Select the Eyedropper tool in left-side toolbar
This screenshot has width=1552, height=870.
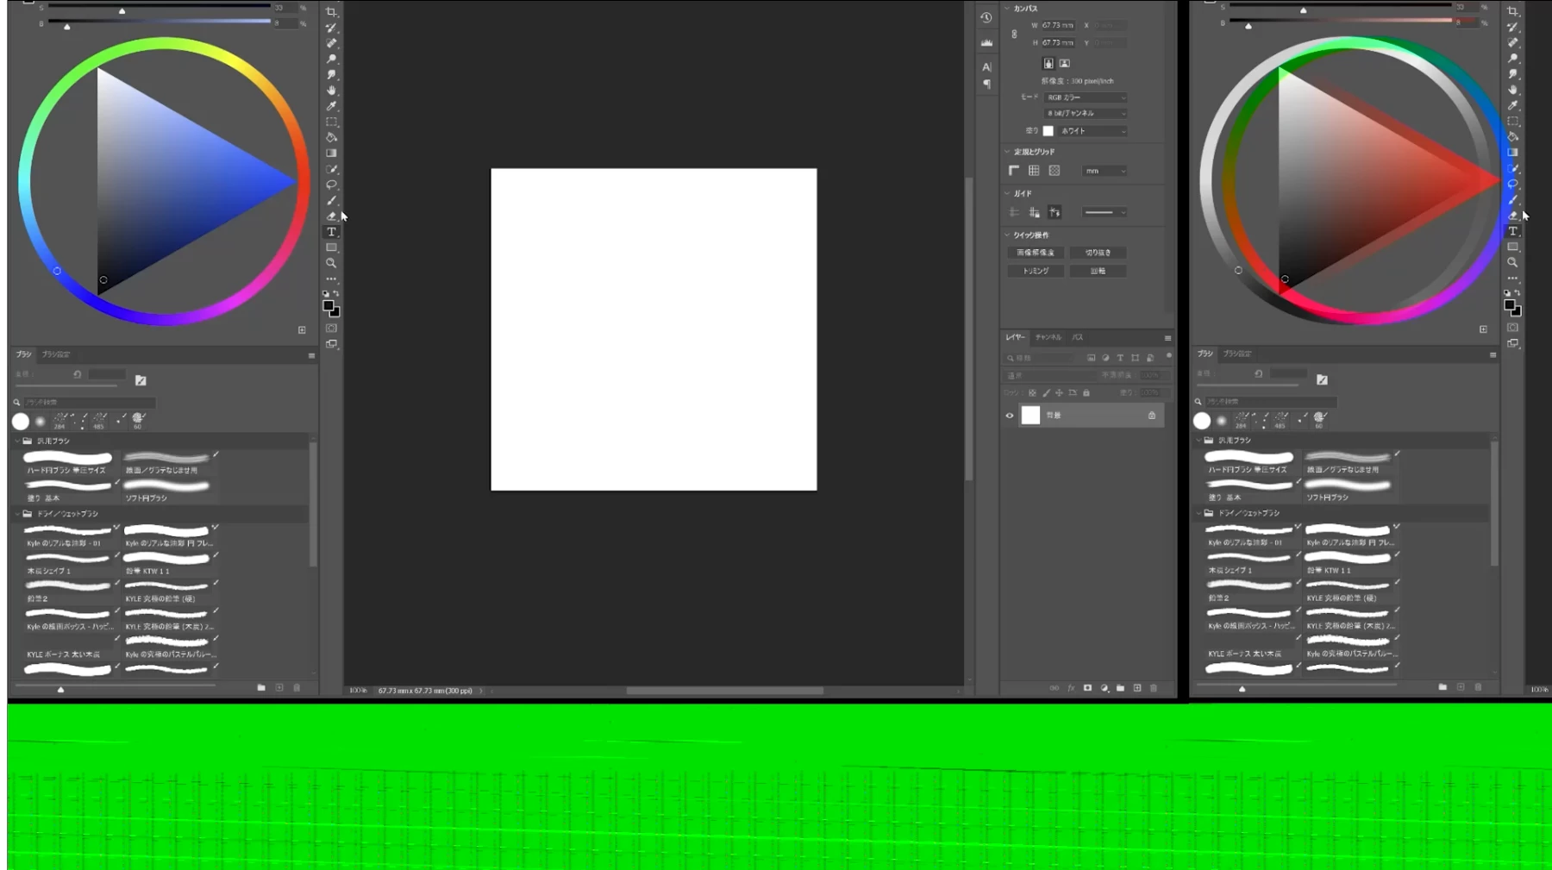tap(331, 106)
